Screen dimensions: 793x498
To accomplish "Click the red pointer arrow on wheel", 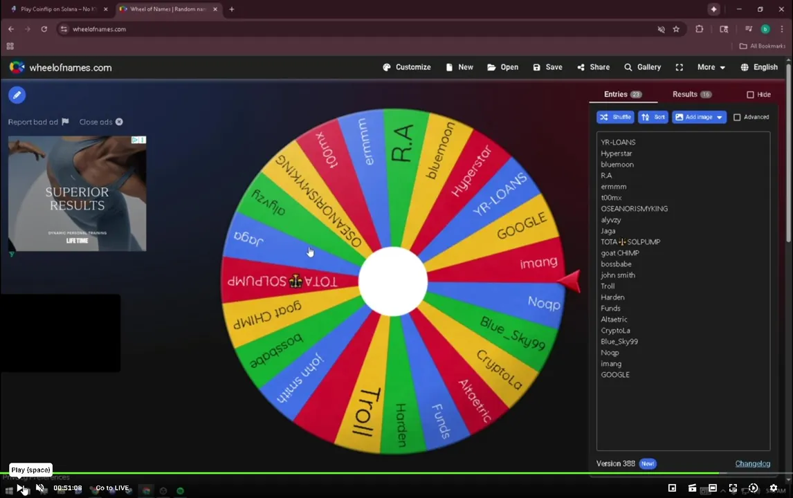I will click(x=570, y=281).
